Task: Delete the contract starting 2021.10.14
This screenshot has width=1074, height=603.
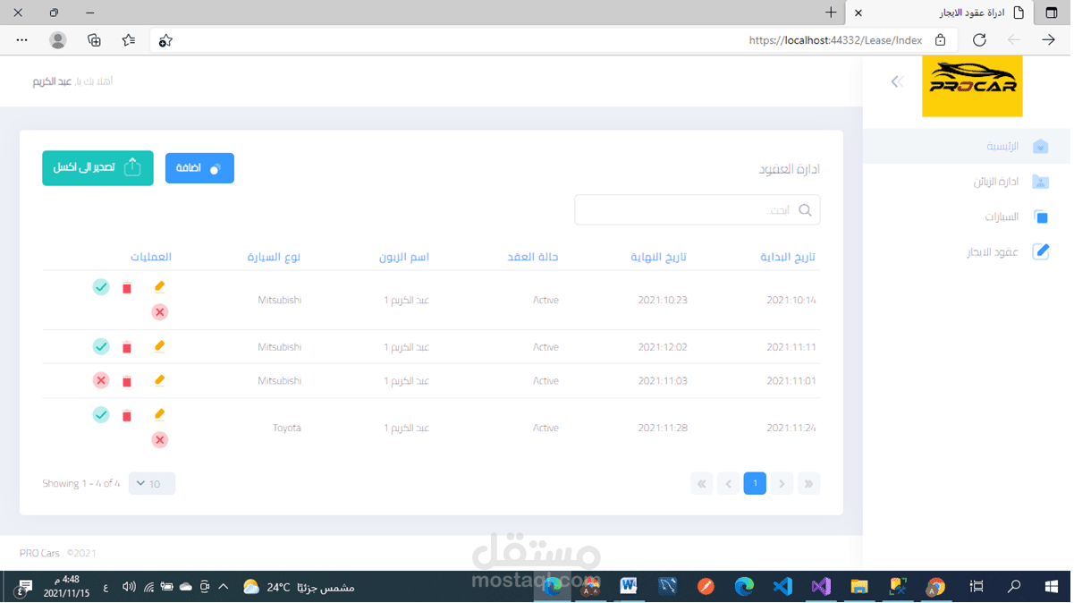Action: pos(127,288)
